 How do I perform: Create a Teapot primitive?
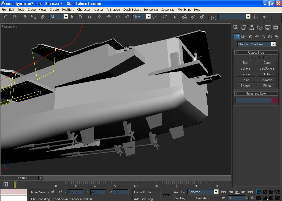tap(245, 86)
